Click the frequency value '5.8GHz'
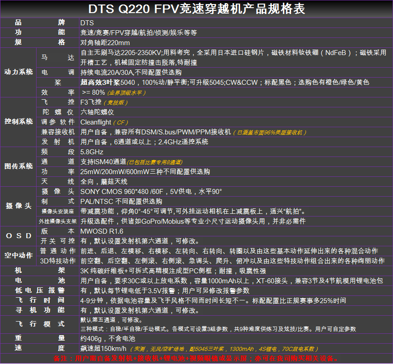This screenshot has width=393, height=364. coord(92,152)
